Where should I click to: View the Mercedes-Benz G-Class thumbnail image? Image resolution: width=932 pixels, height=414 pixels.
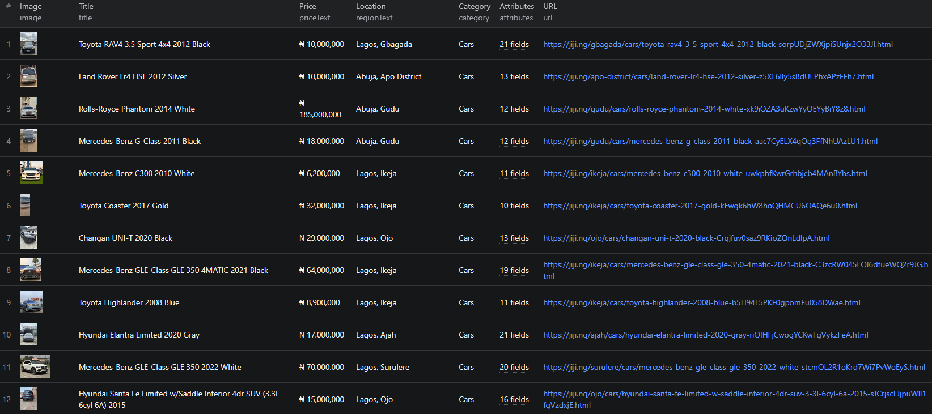(x=28, y=140)
